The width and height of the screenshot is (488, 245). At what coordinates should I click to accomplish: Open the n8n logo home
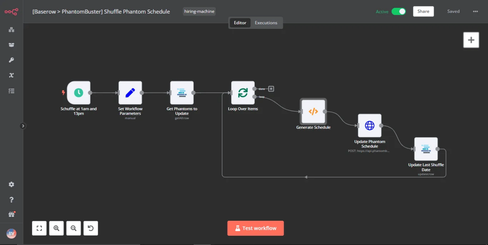pos(11,12)
